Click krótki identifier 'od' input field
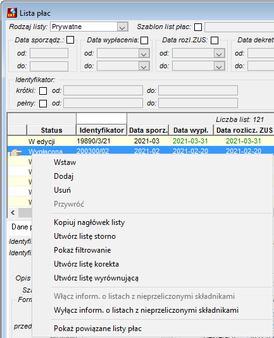Viewport: 274px width, 338px height. pos(103,90)
